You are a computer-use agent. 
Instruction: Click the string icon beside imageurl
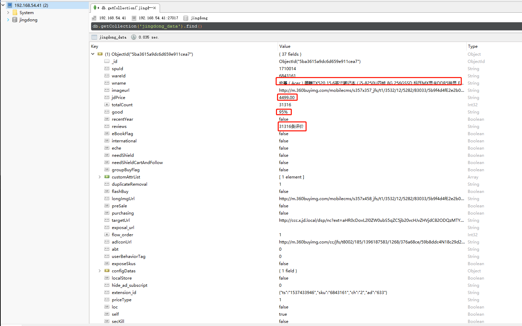(x=107, y=90)
